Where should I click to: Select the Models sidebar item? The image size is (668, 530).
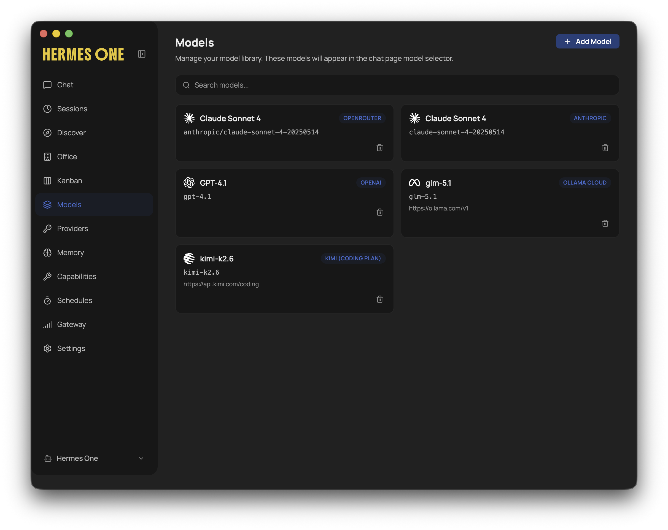tap(94, 204)
